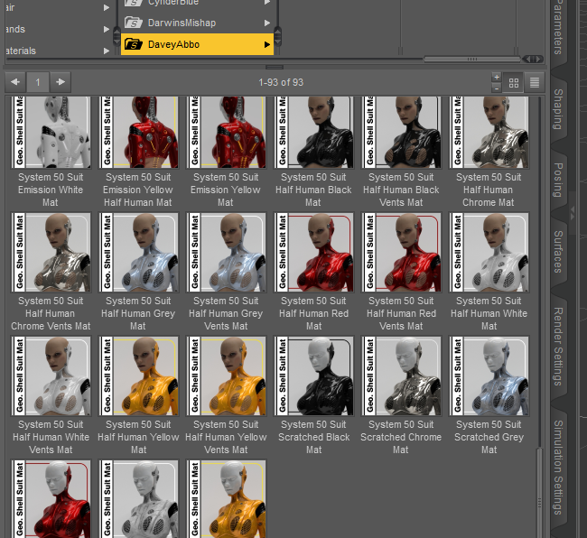Click the content grid vertical scrollbar
The width and height of the screenshot is (587, 538).
coord(539,492)
